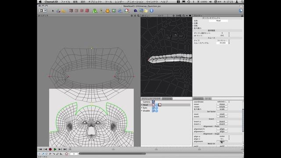Click the yellow note icon in toolbar
This screenshot has width=281, height=158.
[x=146, y=11]
